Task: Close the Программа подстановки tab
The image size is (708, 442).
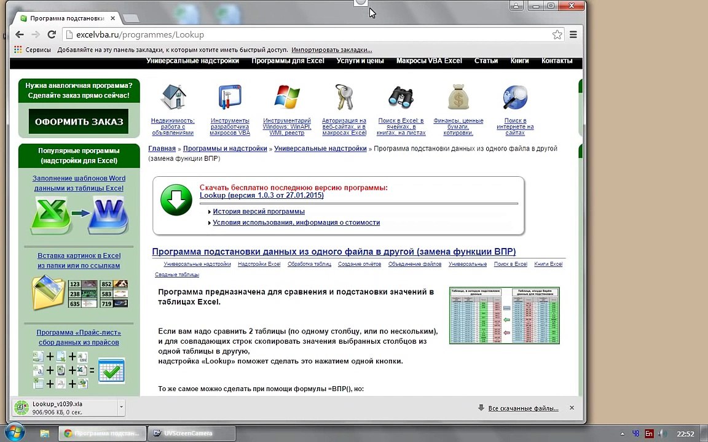Action: (113, 18)
